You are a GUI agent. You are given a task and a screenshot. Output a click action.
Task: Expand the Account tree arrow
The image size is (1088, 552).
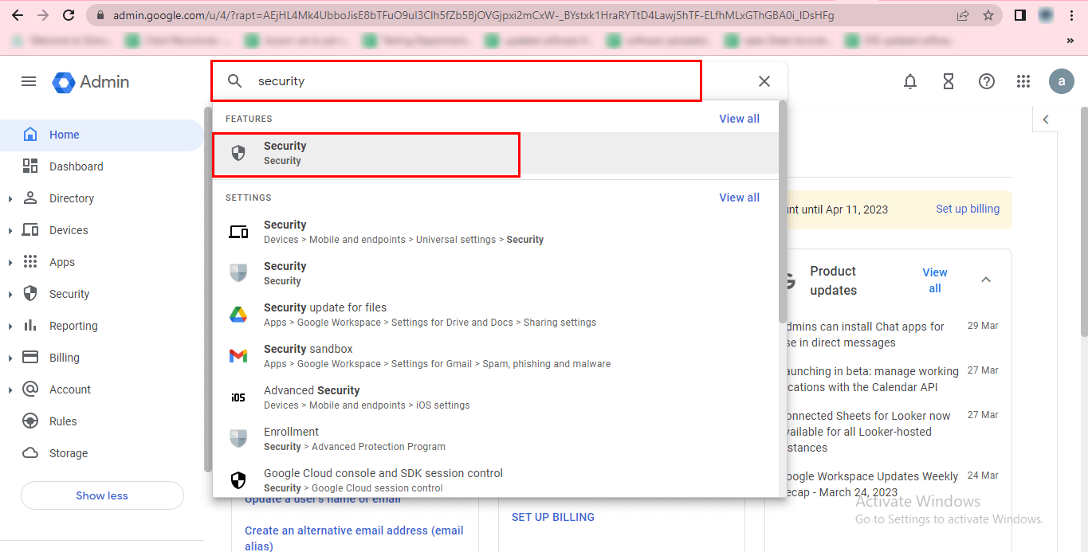coord(10,390)
